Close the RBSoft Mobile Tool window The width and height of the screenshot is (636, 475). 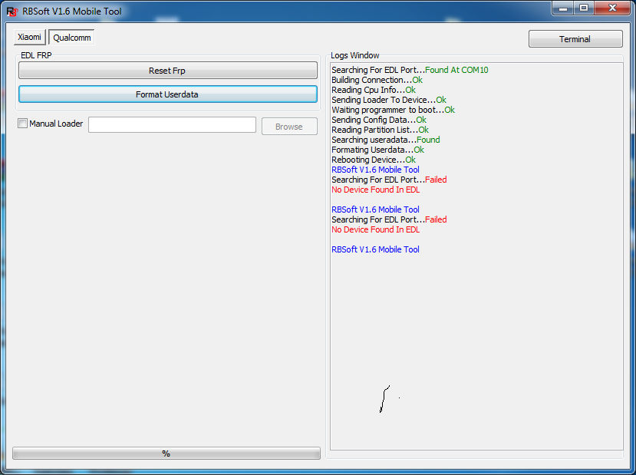point(613,8)
